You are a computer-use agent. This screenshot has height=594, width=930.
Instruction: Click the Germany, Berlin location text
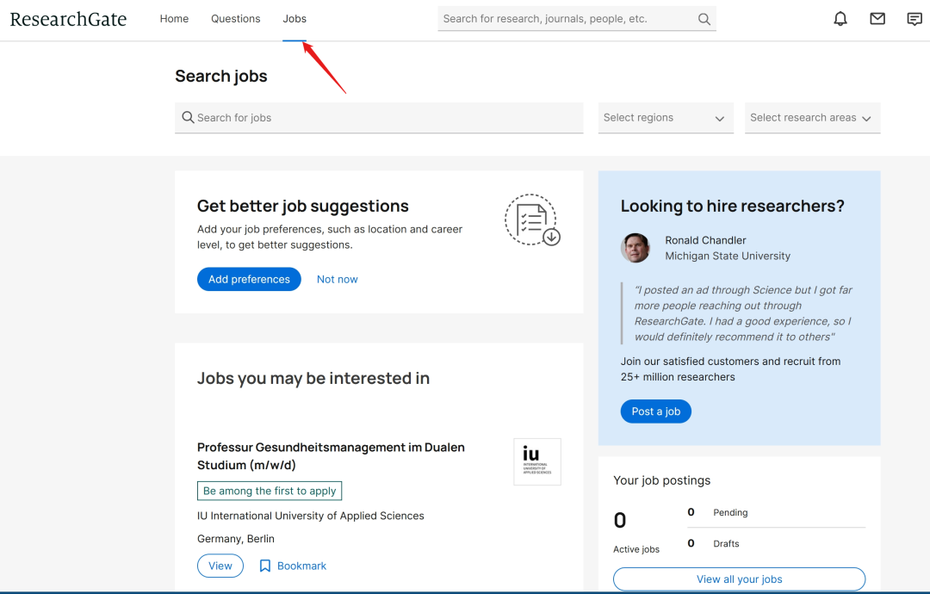tap(236, 539)
